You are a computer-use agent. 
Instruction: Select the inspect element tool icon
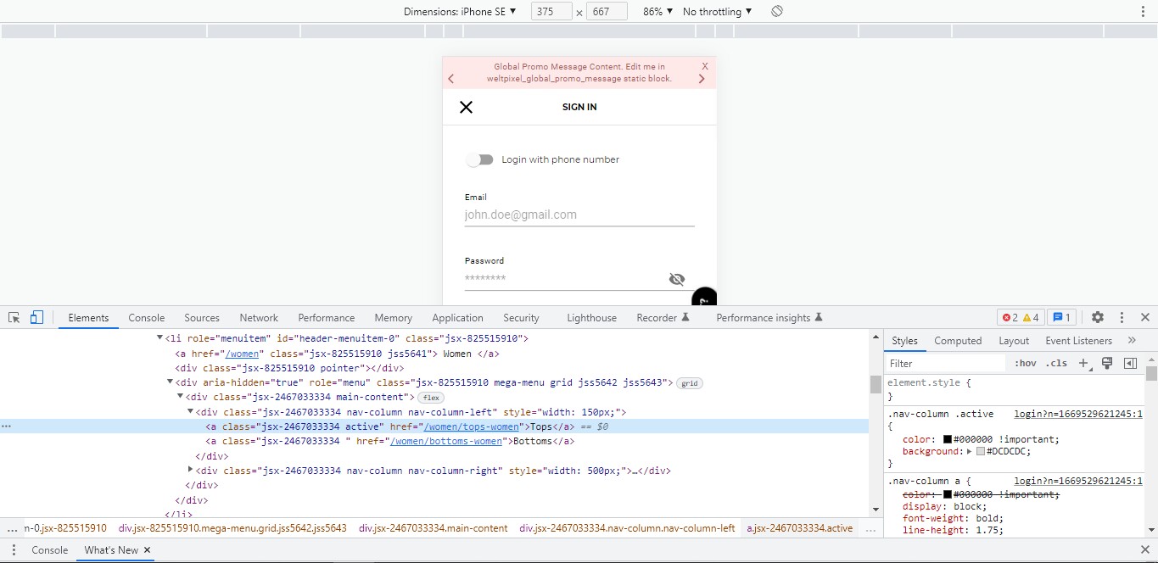[x=13, y=316]
